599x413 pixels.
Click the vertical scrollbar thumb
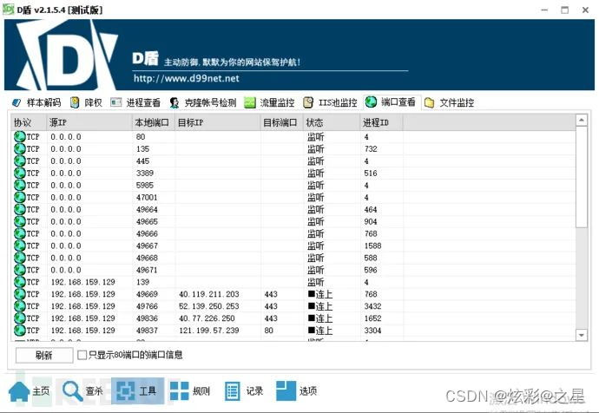582,177
